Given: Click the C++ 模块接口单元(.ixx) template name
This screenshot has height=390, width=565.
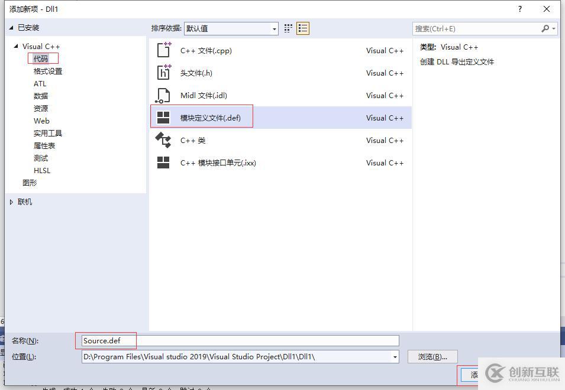Looking at the screenshot, I should click(x=218, y=163).
